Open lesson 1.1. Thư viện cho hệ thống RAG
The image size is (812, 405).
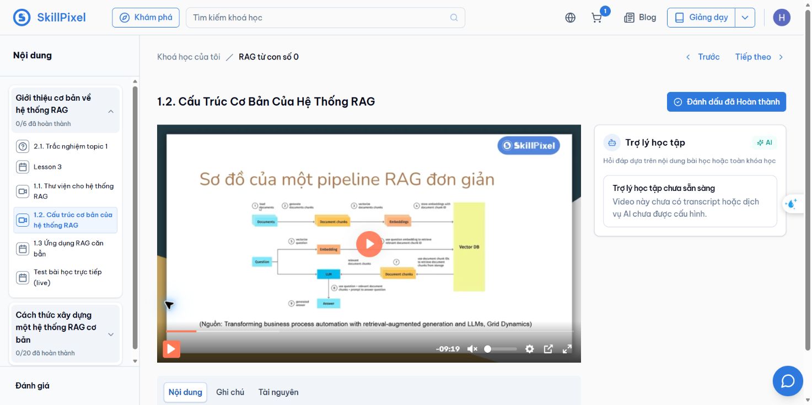click(x=65, y=191)
